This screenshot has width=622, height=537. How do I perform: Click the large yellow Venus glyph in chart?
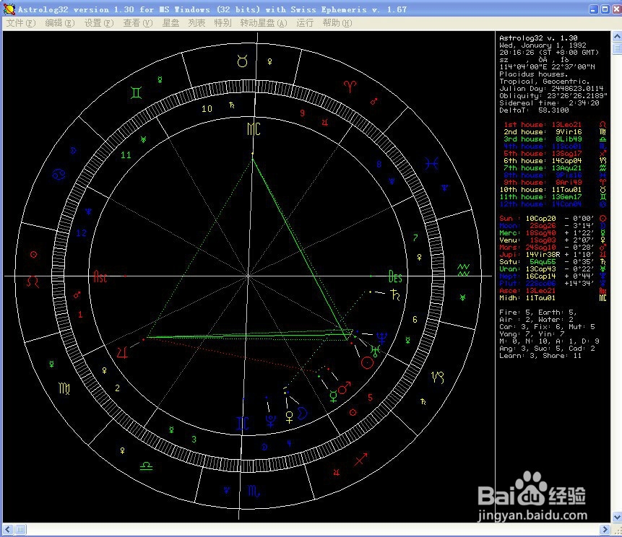tap(290, 417)
